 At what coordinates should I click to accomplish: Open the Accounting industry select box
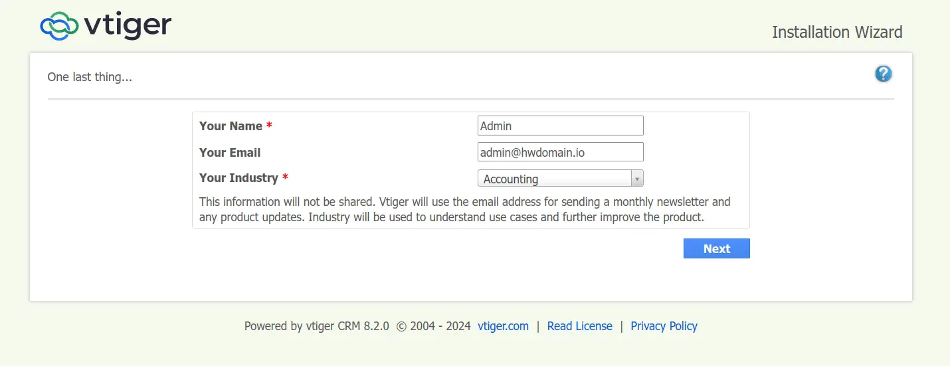(x=561, y=179)
